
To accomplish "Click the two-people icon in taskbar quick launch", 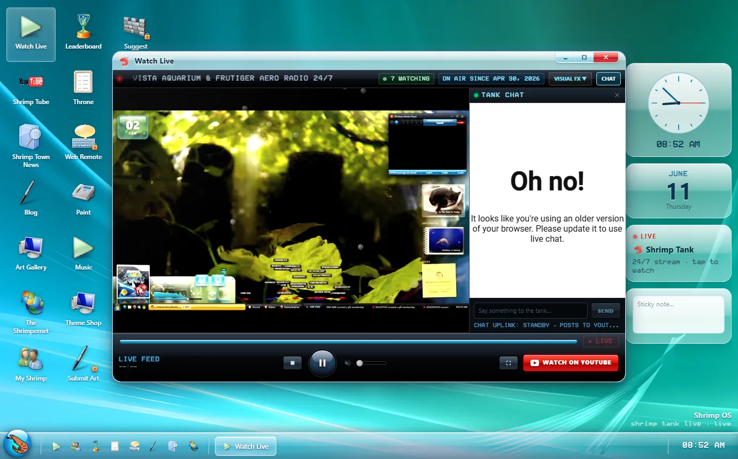I will coord(76,446).
